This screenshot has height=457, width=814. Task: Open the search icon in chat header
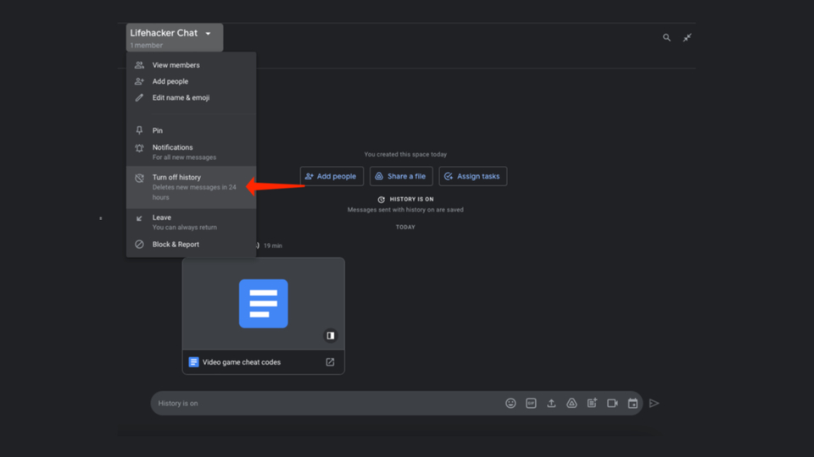[666, 37]
